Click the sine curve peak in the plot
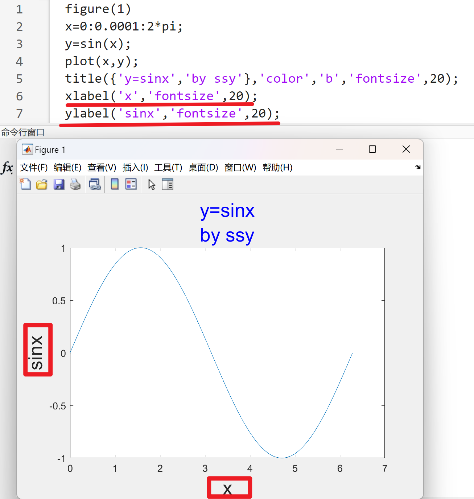Viewport: 474px width, 499px height. pos(141,248)
